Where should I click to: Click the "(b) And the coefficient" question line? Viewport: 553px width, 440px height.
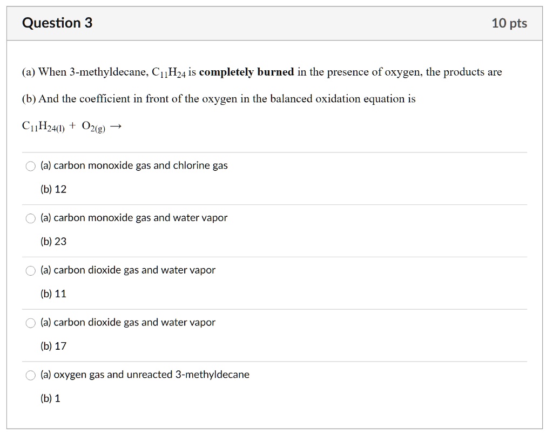pyautogui.click(x=219, y=99)
